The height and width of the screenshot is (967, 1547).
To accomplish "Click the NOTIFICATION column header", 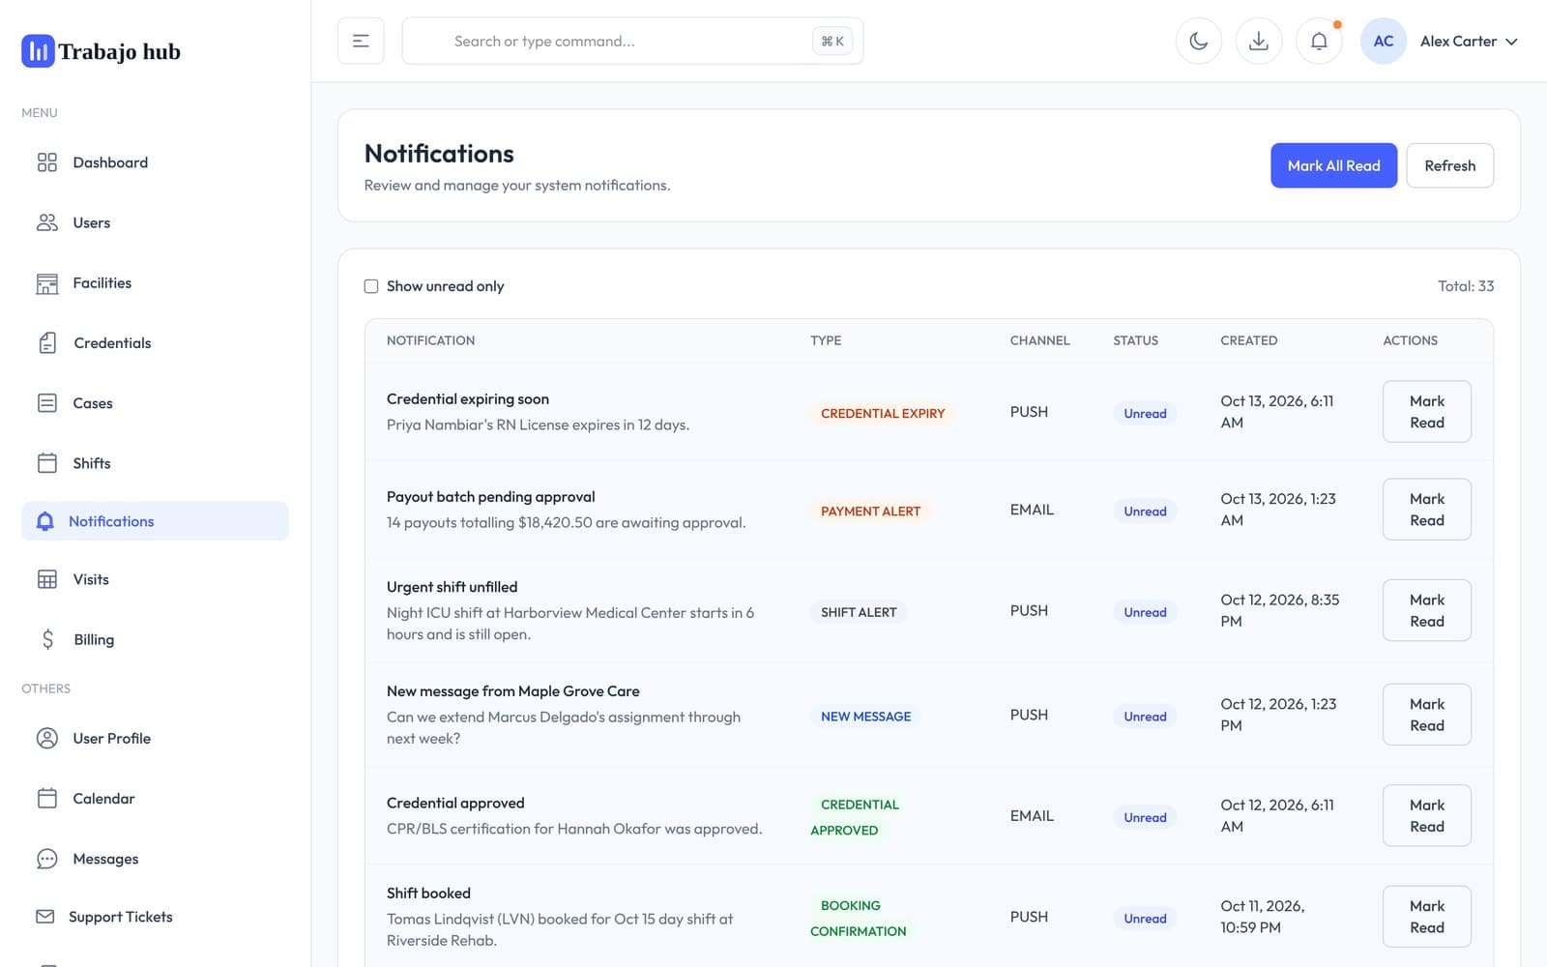I will point(430,340).
